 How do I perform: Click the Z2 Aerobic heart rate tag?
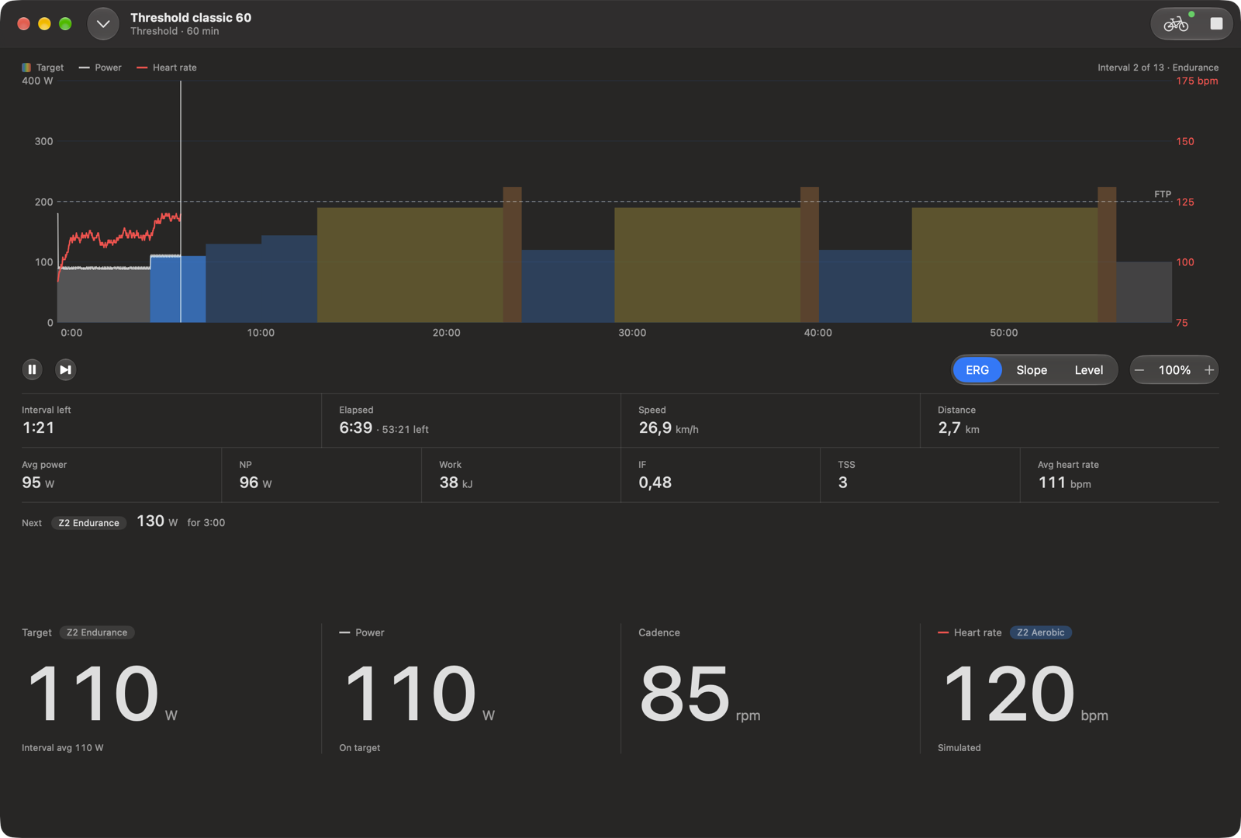(1041, 632)
